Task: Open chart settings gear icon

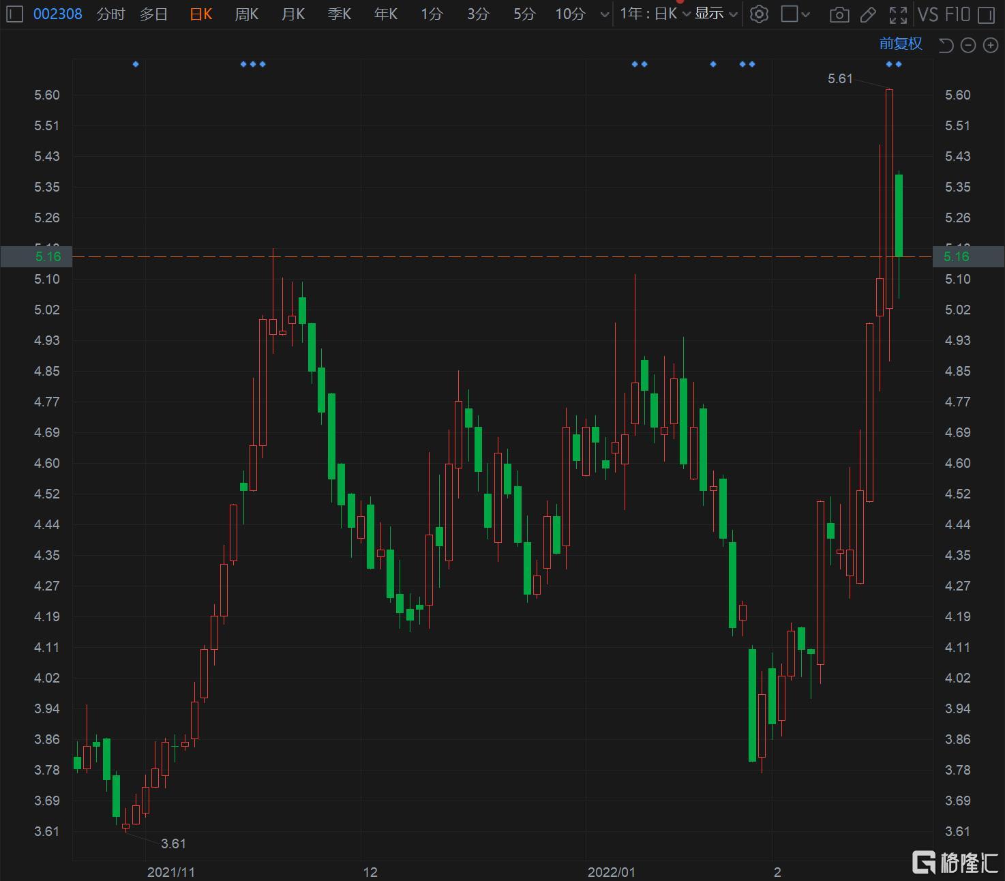Action: [759, 14]
